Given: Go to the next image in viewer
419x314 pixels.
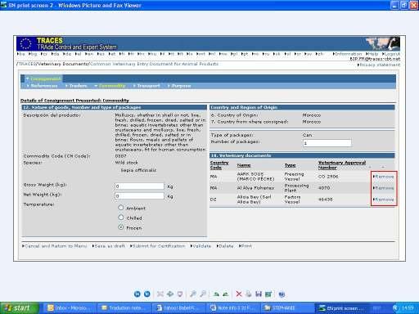Looking at the screenshot, I should click(x=147, y=294).
